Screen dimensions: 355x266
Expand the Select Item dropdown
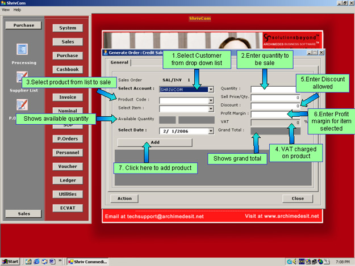click(211, 109)
